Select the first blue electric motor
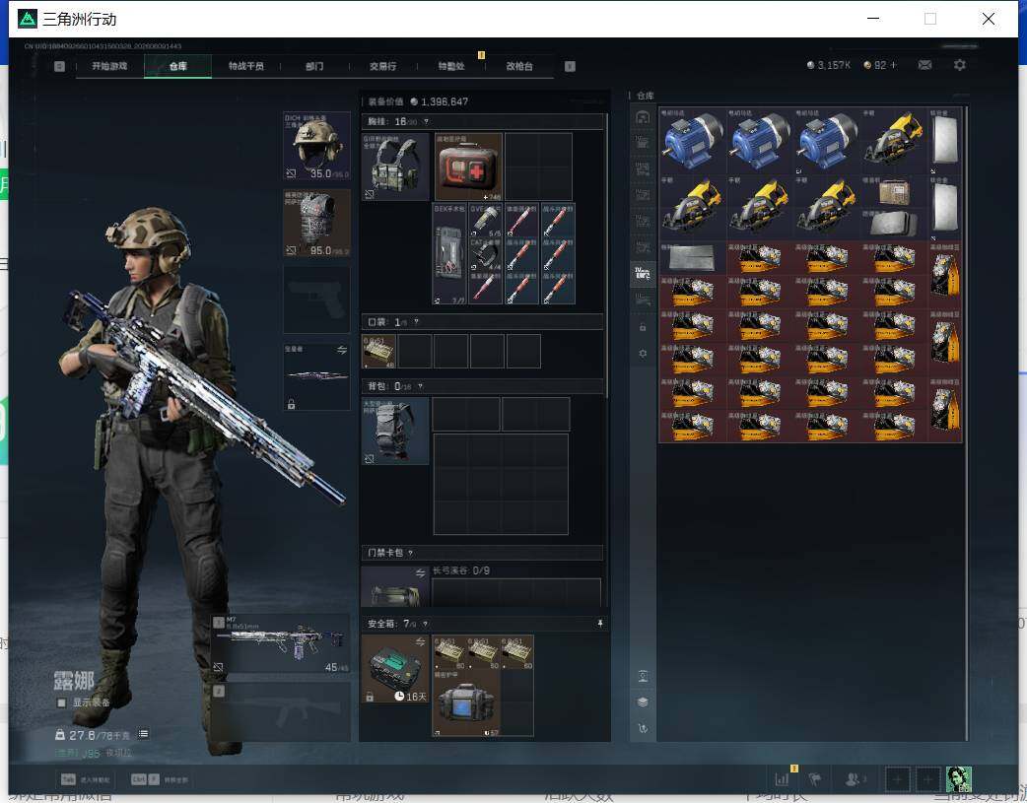Viewport: 1027px width, 803px height. click(x=692, y=141)
